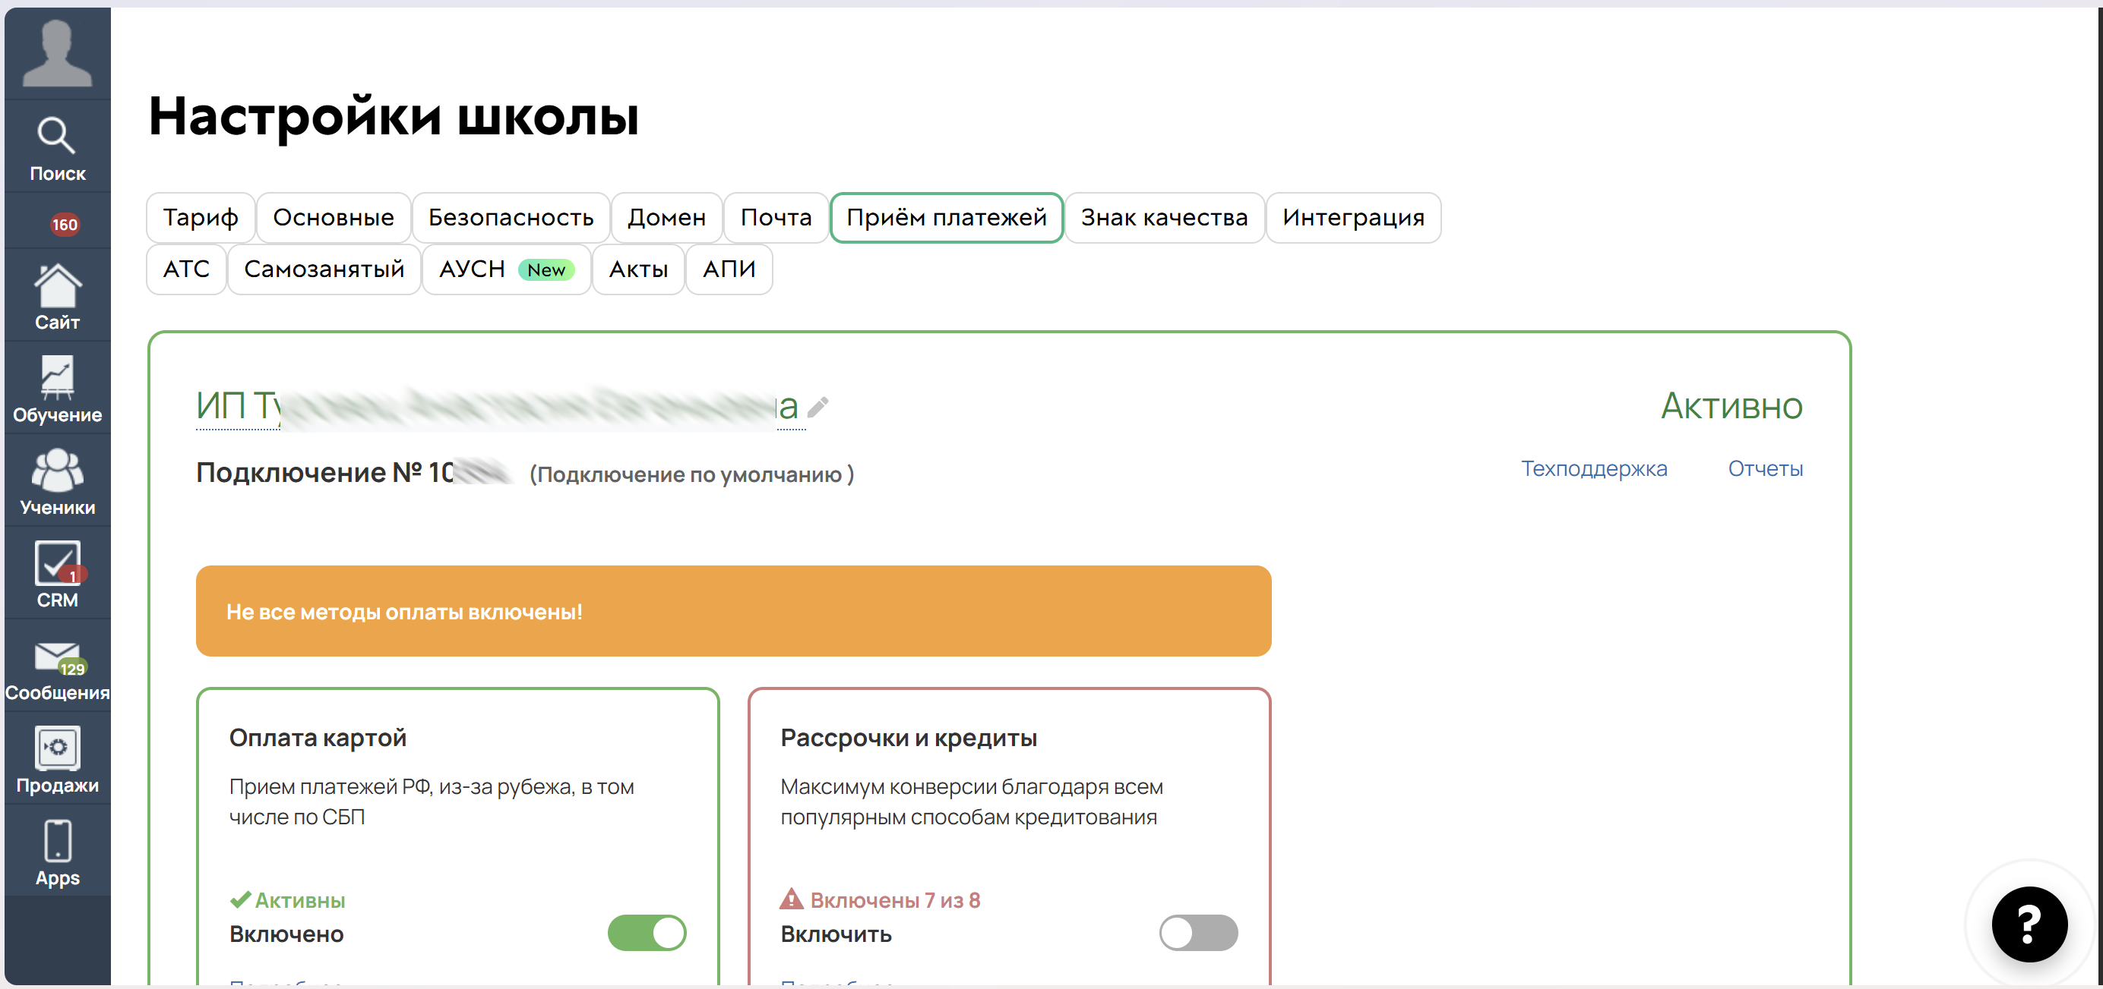Open the Сообщения sidebar section

[57, 667]
